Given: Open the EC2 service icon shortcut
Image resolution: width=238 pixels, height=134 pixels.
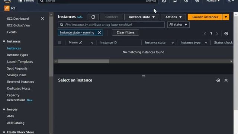Looking at the screenshot, I should point(7,8).
